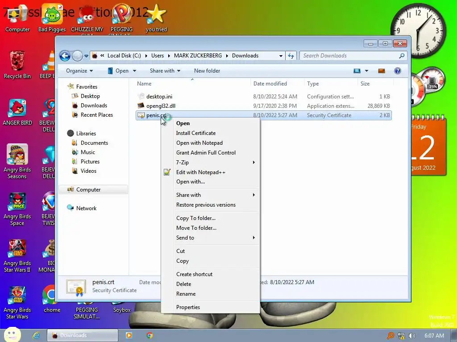Refresh the Downloads folder view
The image size is (457, 342).
tap(291, 56)
